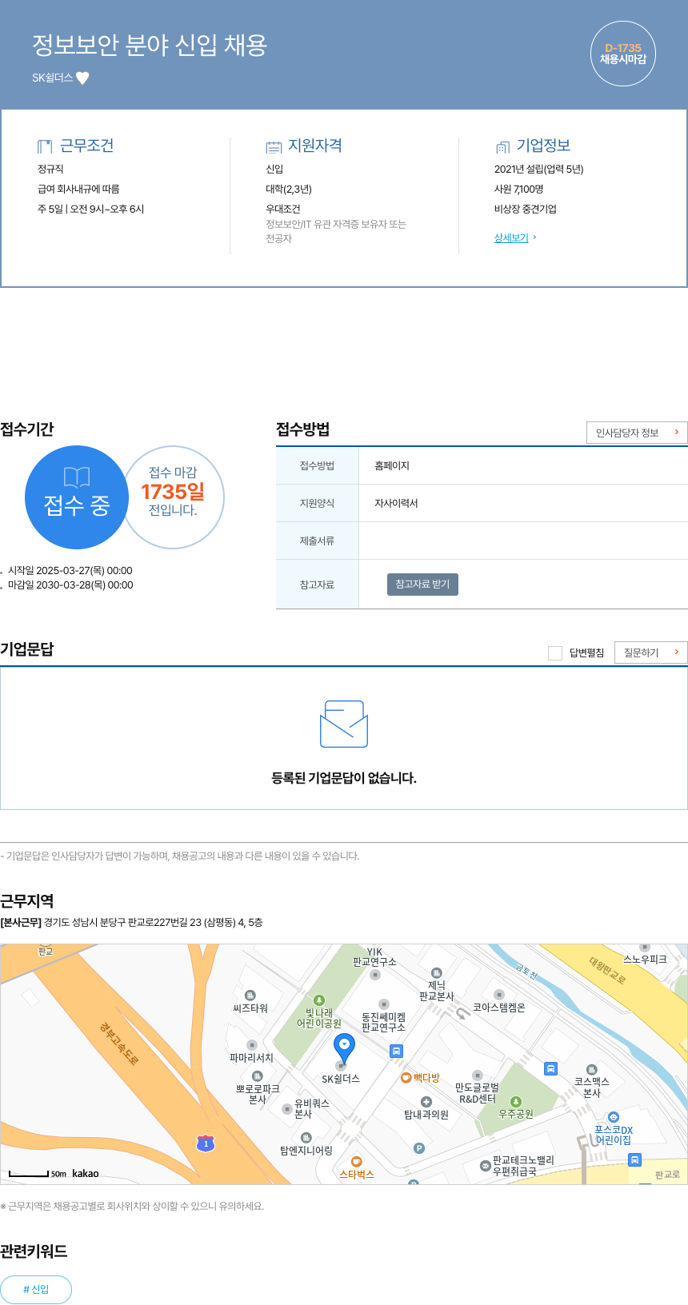Click the 비상장 중견기업 text

click(x=526, y=210)
